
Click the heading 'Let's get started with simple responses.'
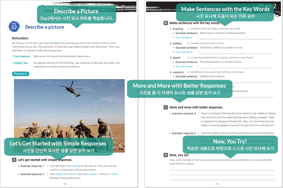click(x=45, y=160)
